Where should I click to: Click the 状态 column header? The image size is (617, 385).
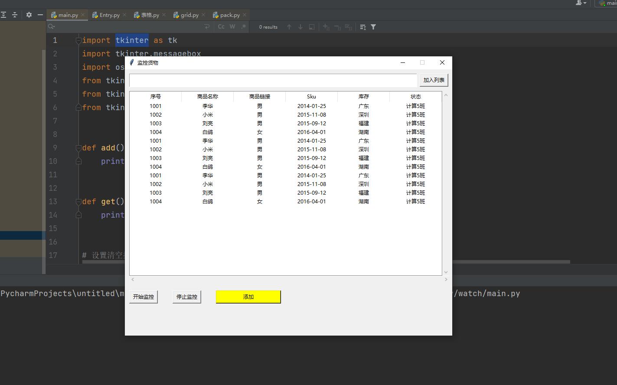[x=416, y=97]
